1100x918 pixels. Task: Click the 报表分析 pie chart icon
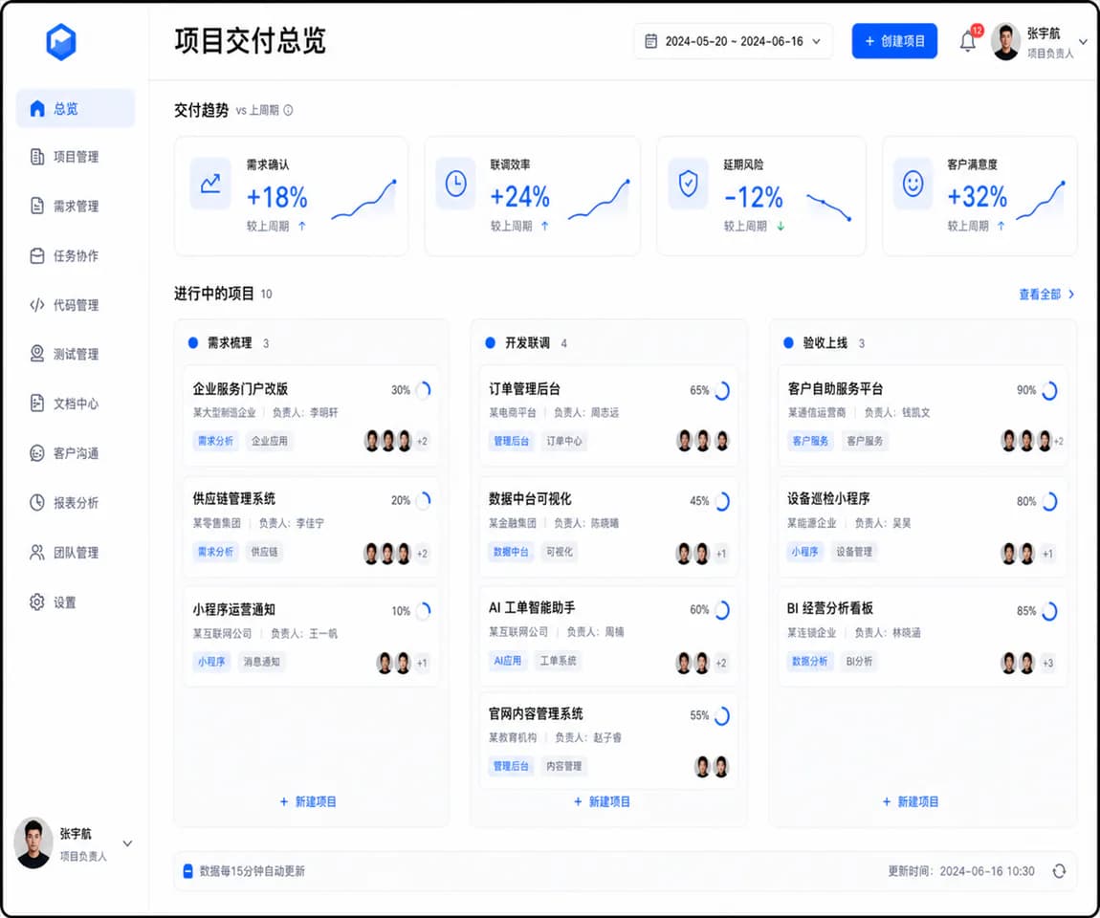coord(37,502)
